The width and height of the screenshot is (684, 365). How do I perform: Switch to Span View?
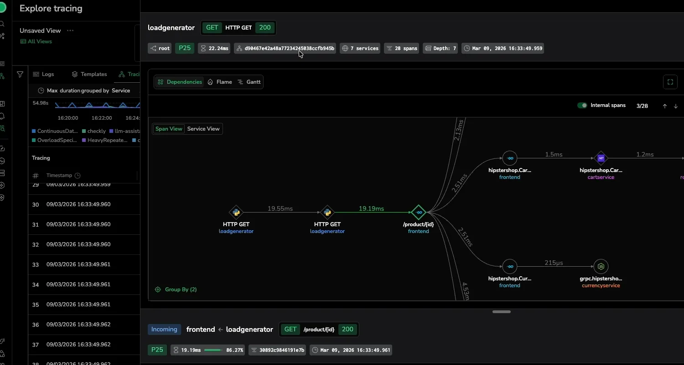pyautogui.click(x=169, y=129)
